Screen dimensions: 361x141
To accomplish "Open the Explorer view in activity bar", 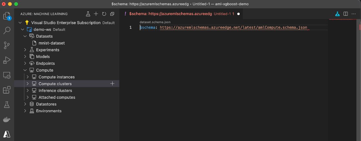I will coord(7,16).
